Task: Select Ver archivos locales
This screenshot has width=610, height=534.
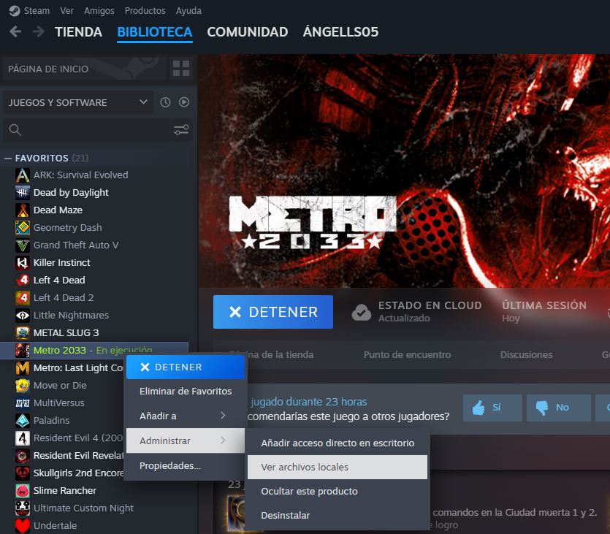Action: coord(338,467)
